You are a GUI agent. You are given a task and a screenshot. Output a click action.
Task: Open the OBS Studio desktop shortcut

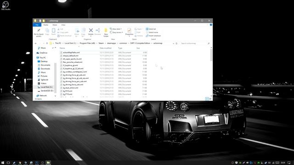point(6,5)
